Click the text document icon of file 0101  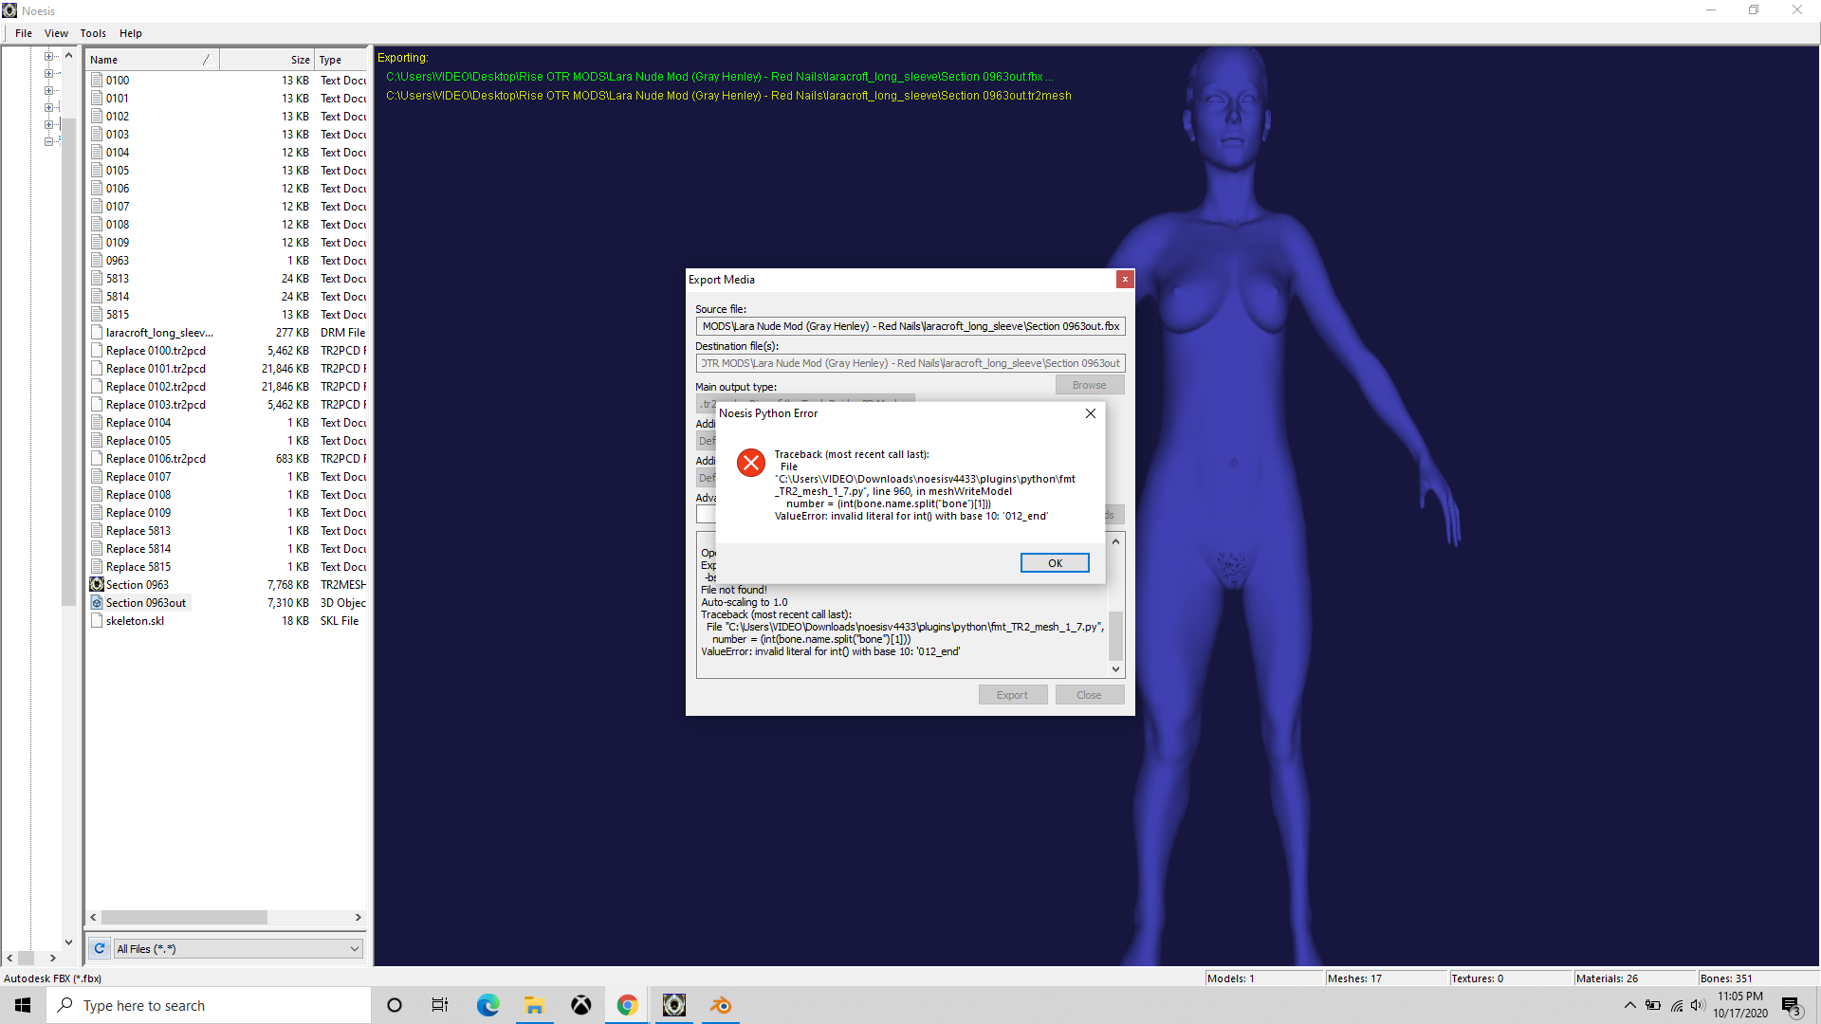click(97, 99)
